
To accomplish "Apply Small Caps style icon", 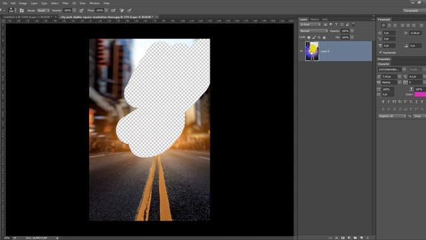I will point(399,102).
